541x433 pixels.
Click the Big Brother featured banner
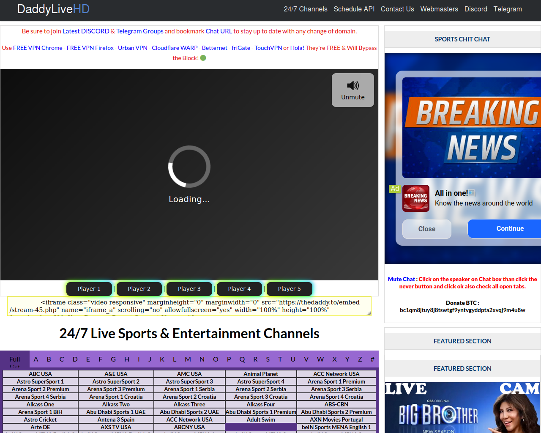(462, 408)
